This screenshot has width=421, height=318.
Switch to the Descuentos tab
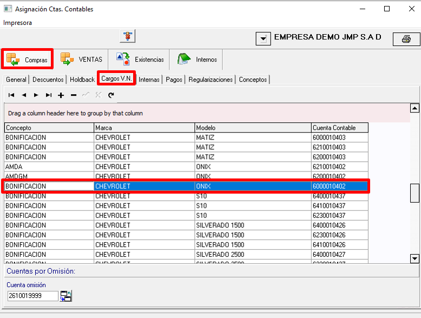click(x=48, y=79)
